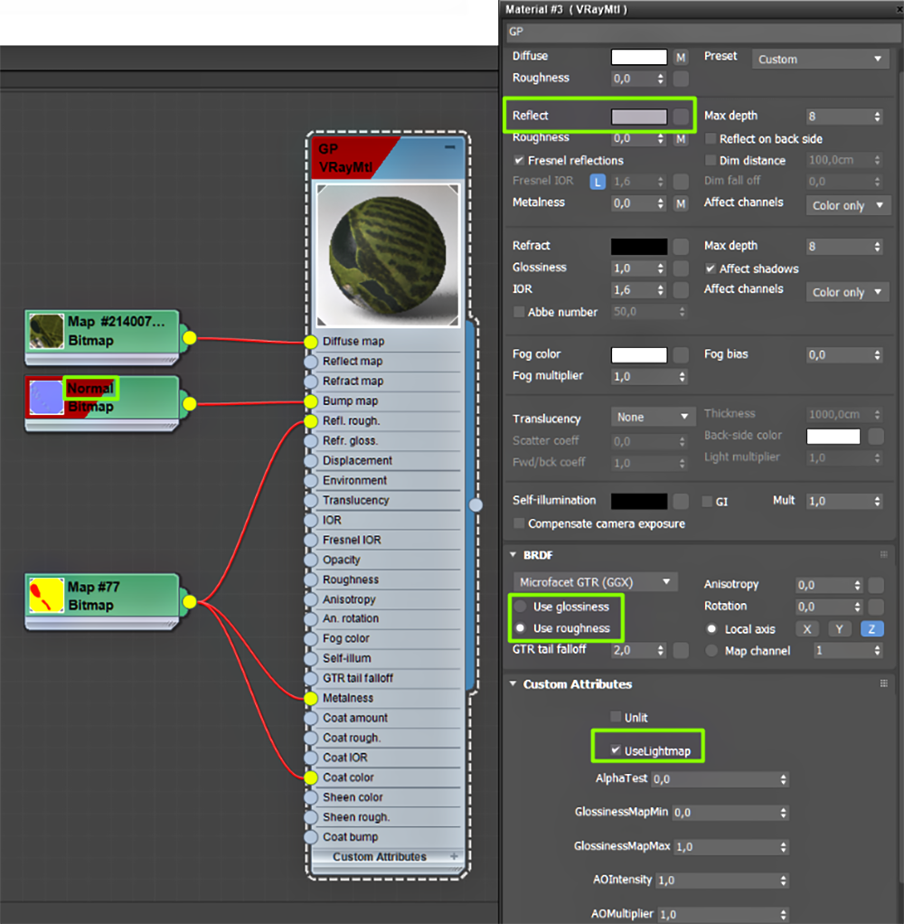The height and width of the screenshot is (924, 904).
Task: Click the Diffuse map input socket
Action: coord(311,342)
